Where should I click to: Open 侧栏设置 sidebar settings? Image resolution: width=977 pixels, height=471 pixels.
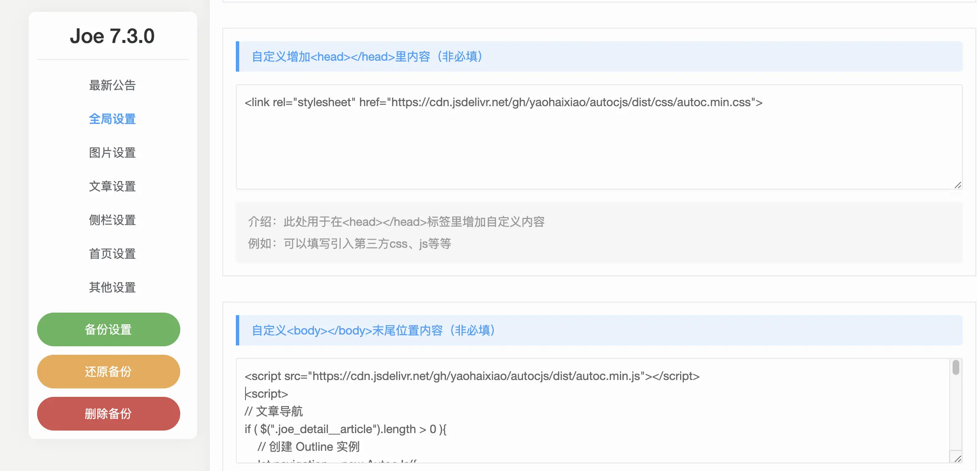pyautogui.click(x=112, y=220)
